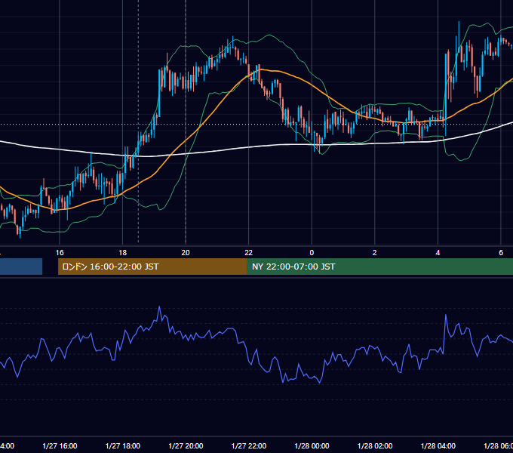Click the '1/28 04:00' date label below the oscillator
Viewport: 513px width, 453px height.
point(438,445)
